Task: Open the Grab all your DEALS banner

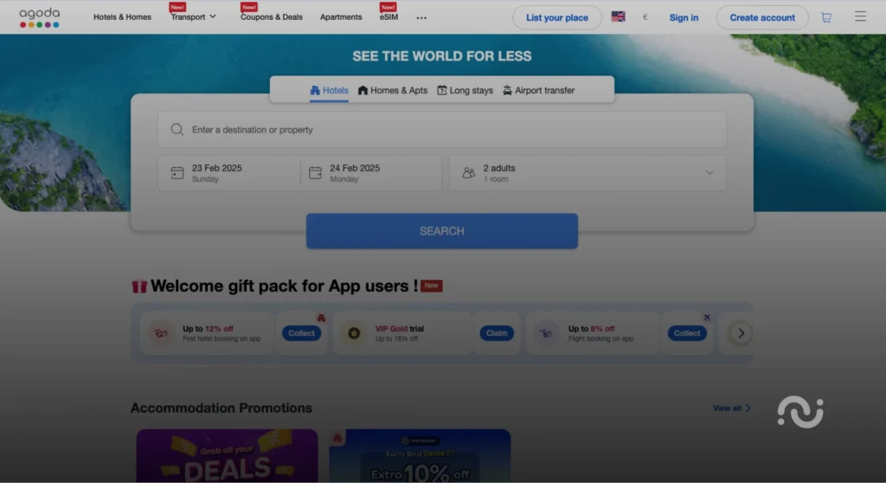Action: coord(228,456)
